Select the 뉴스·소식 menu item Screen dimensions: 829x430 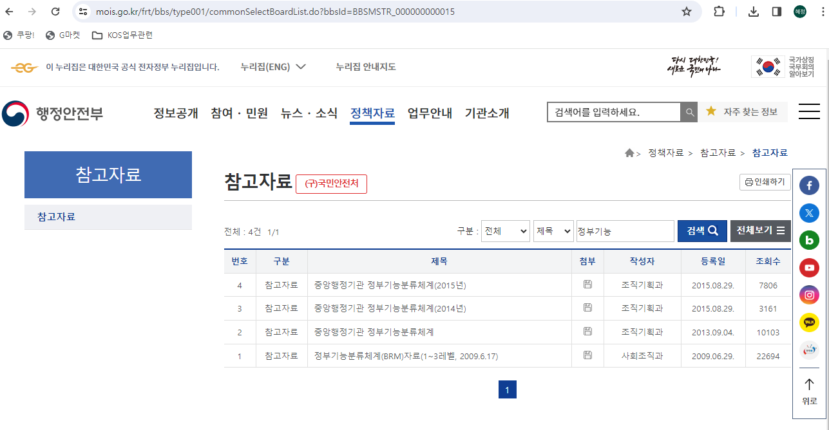pyautogui.click(x=309, y=113)
